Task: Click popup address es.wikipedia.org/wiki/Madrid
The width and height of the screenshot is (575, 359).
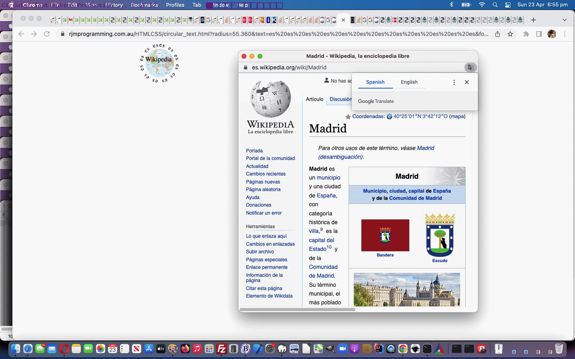Action: click(x=289, y=67)
